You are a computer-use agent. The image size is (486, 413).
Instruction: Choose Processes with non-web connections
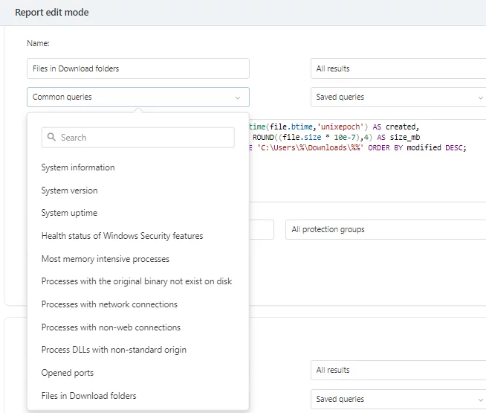111,327
